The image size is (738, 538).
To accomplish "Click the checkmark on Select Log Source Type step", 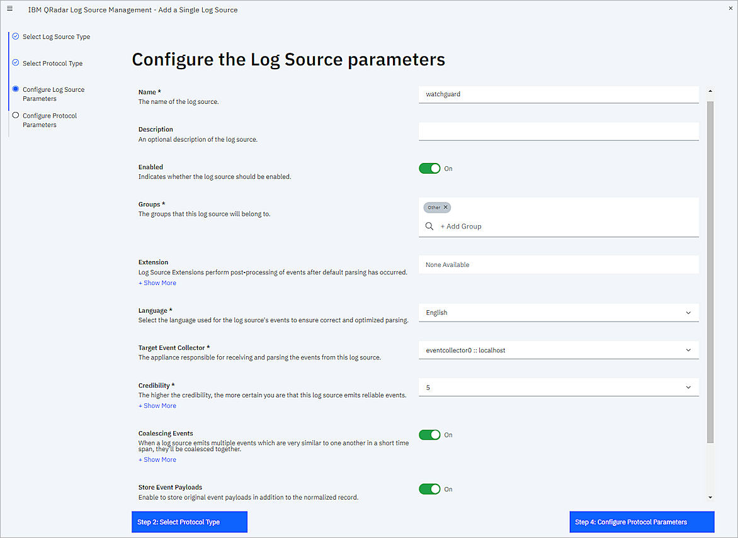I will pyautogui.click(x=14, y=36).
